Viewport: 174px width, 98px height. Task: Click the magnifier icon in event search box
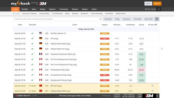101,19
